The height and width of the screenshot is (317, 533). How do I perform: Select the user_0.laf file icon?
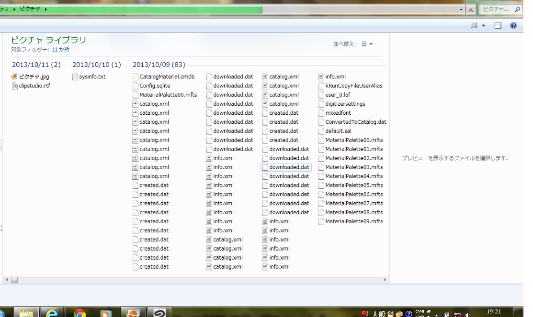(321, 95)
